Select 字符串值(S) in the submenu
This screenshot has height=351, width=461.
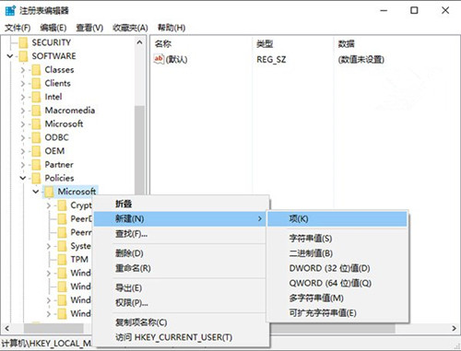tap(337, 239)
